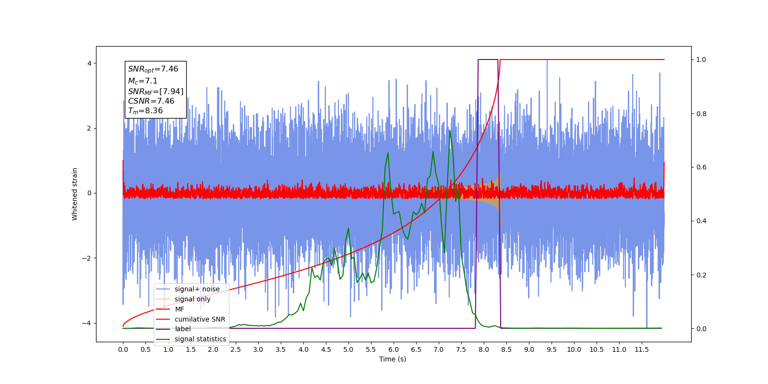Click the 8.5 tick on time axis
Screen dimensions: 768x384
[x=506, y=349]
